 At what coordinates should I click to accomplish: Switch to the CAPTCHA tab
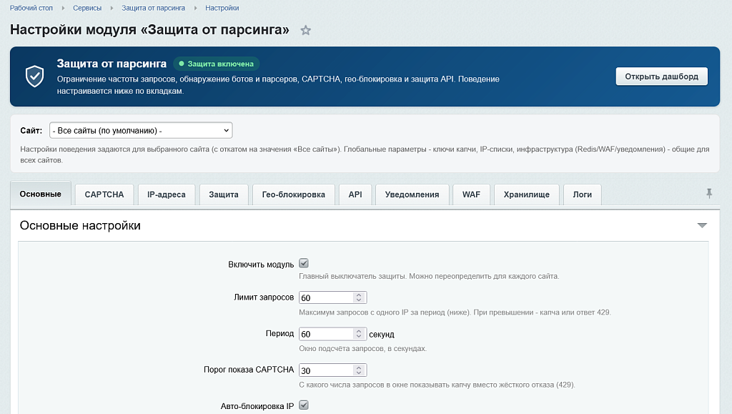click(x=104, y=194)
